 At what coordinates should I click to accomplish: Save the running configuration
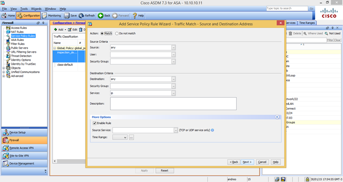click(x=70, y=16)
